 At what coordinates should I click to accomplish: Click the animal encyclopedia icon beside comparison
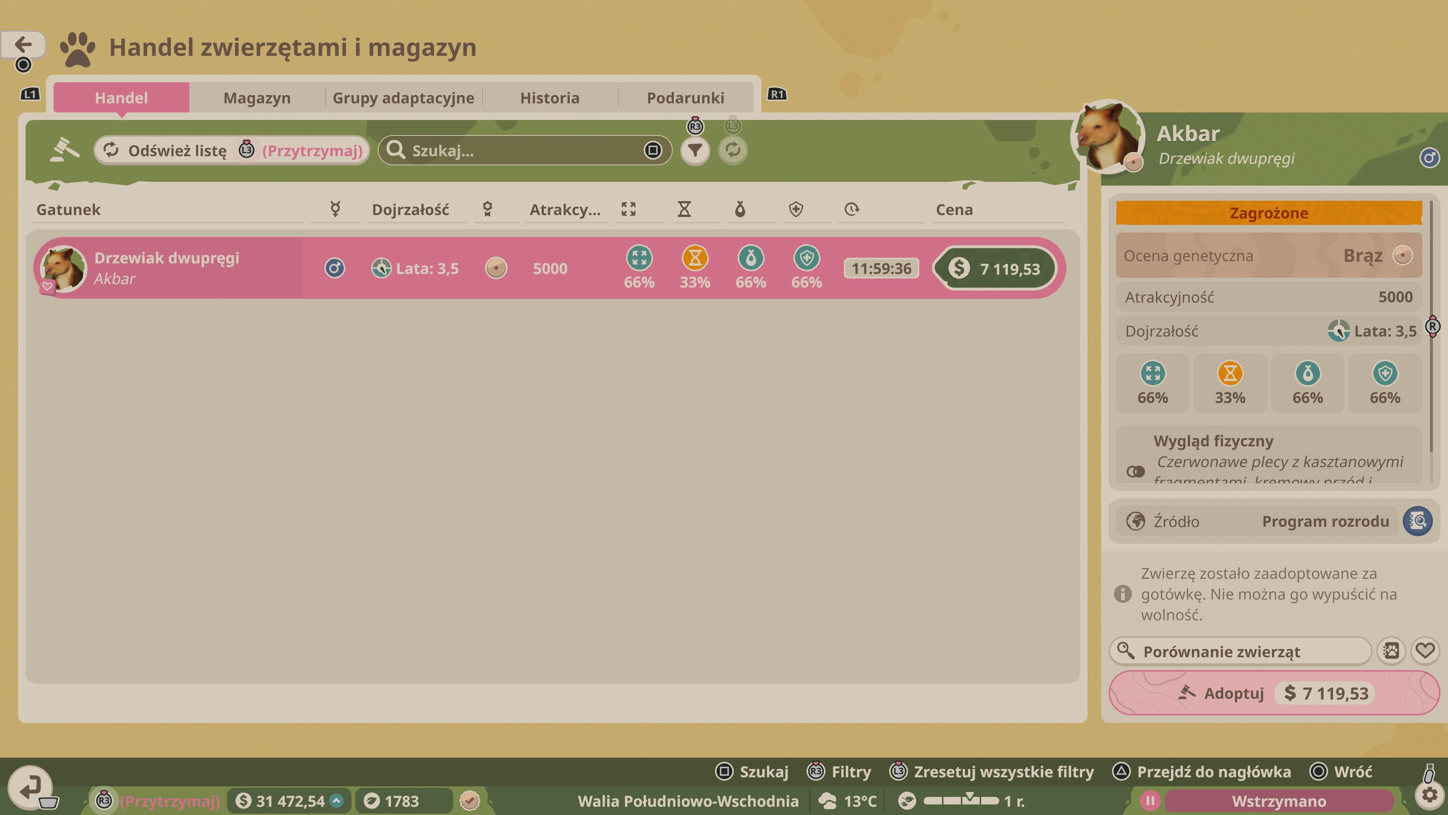pyautogui.click(x=1391, y=651)
